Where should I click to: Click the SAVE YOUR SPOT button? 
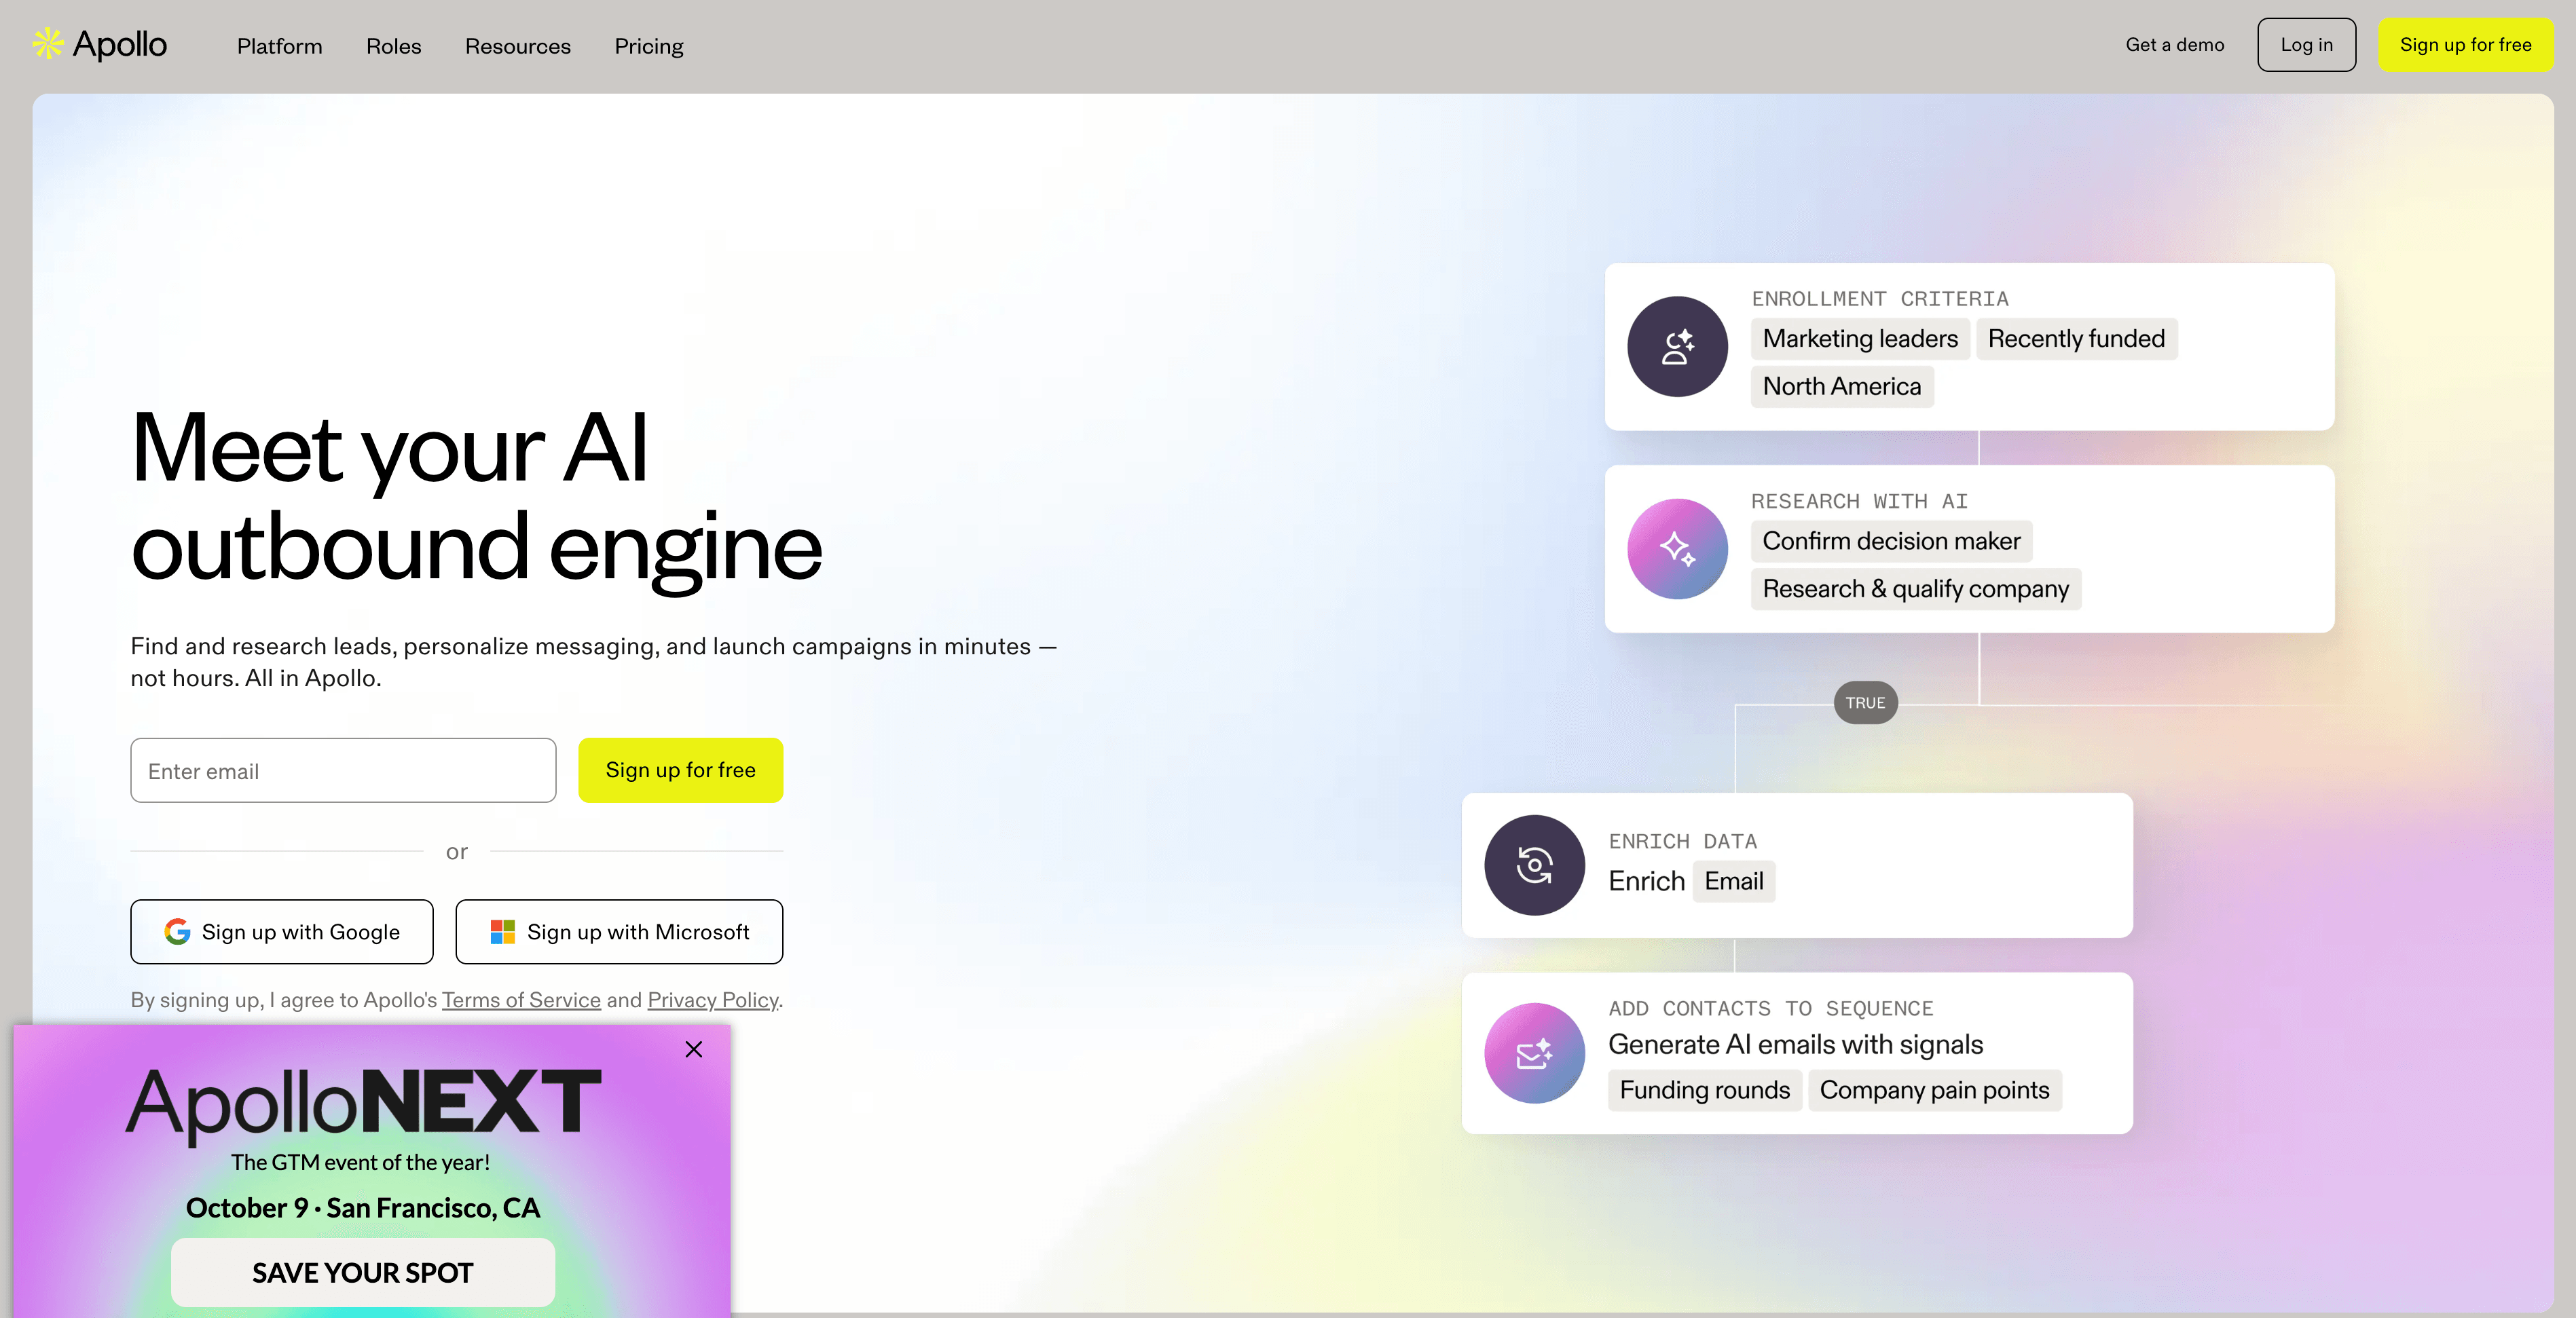[363, 1272]
